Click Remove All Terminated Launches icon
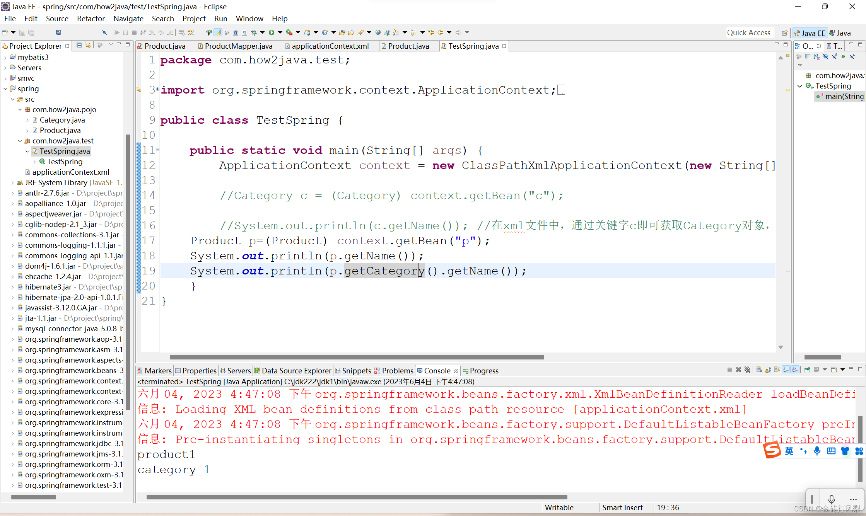This screenshot has width=866, height=516. [x=748, y=370]
